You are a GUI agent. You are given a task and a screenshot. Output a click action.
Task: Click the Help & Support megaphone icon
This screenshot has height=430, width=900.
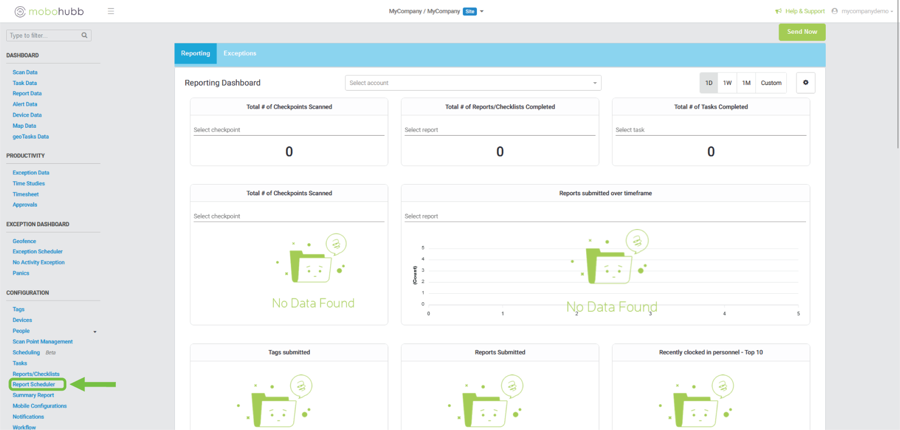coord(778,11)
